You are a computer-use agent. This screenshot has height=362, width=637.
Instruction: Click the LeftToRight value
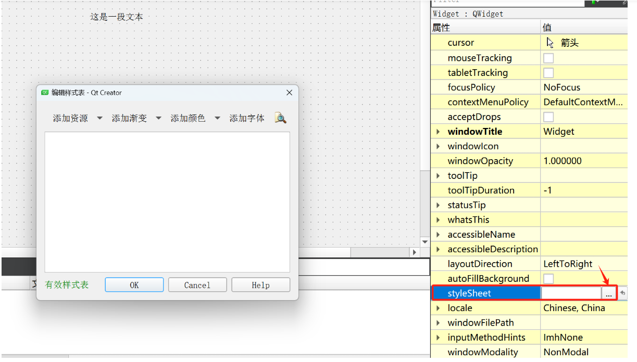coord(568,264)
